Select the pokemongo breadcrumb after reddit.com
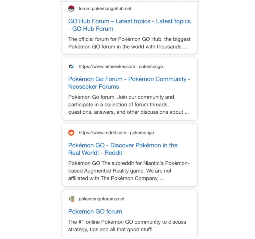255x239 pixels. (142, 133)
